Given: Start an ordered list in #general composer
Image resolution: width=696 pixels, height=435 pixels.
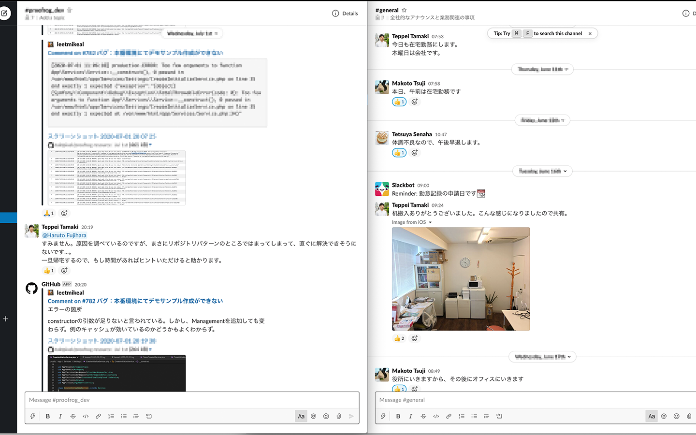Looking at the screenshot, I should [x=462, y=416].
